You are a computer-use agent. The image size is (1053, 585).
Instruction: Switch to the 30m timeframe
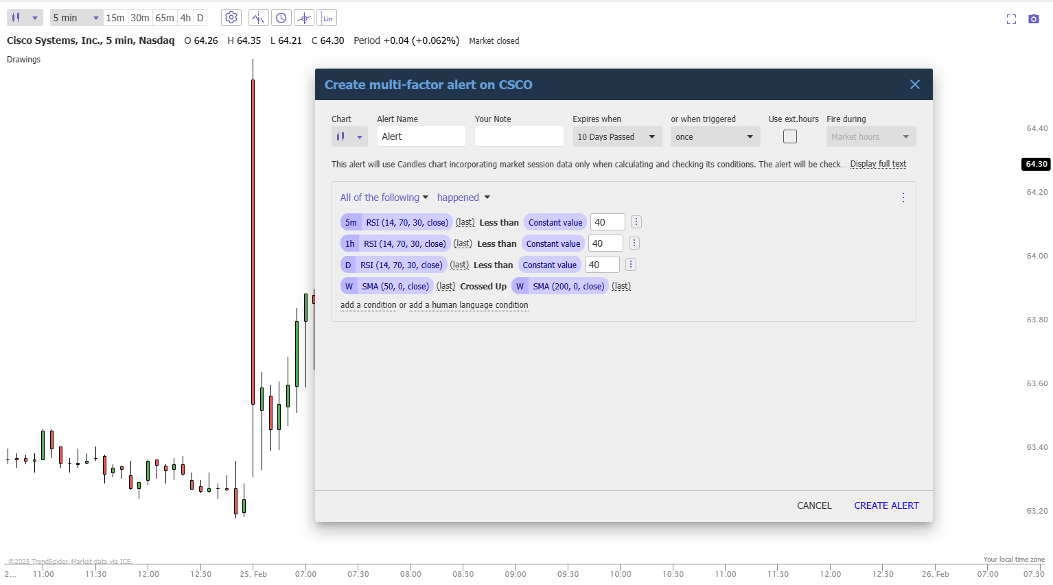(x=140, y=18)
